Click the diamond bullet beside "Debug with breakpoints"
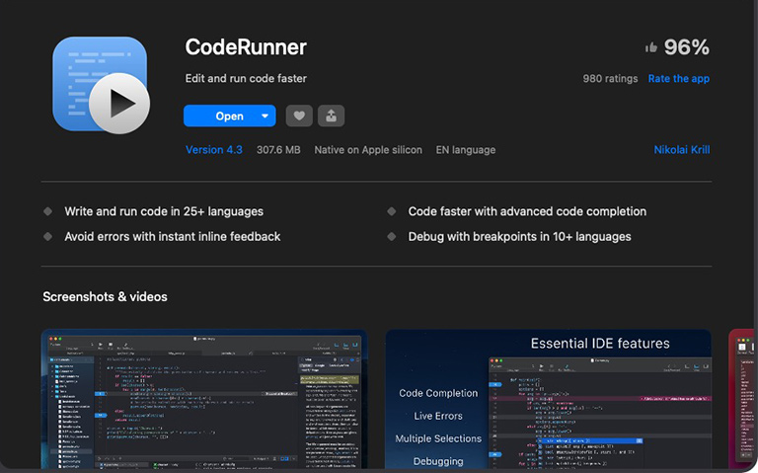758x473 pixels. [x=392, y=237]
